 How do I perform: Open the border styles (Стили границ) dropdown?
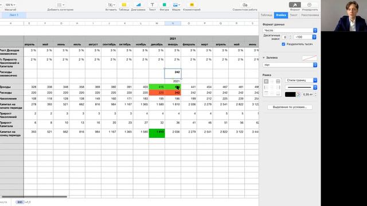pyautogui.click(x=301, y=80)
